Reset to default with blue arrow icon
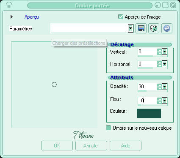The width and height of the screenshot is (180, 158). [x=167, y=28]
